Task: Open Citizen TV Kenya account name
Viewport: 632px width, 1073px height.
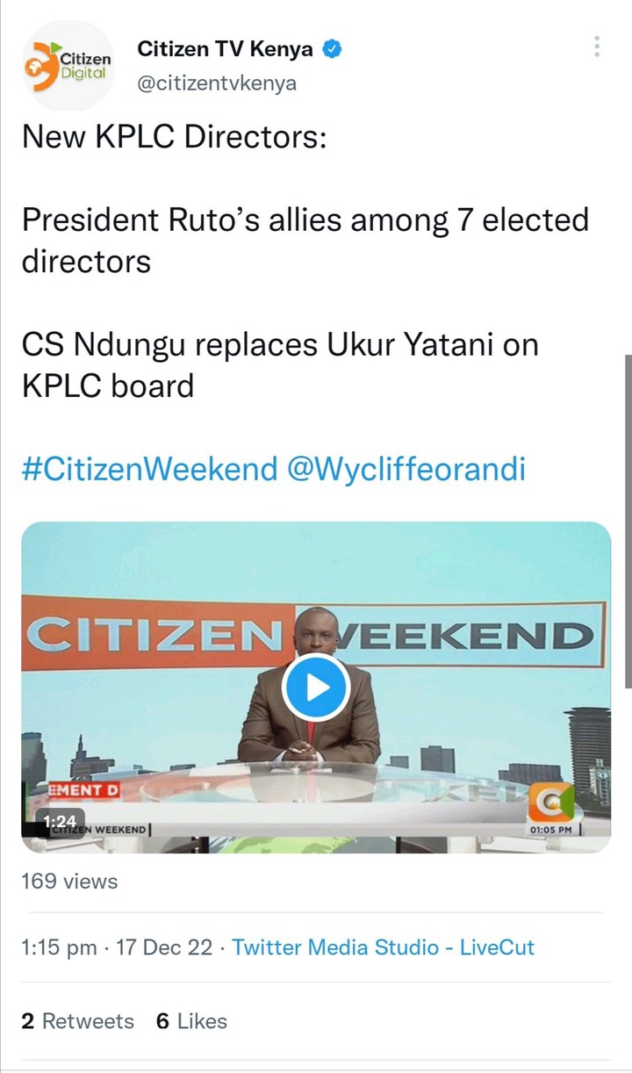Action: [x=226, y=49]
